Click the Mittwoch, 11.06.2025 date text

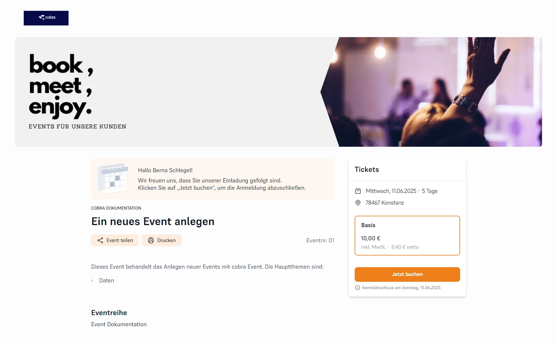click(391, 191)
